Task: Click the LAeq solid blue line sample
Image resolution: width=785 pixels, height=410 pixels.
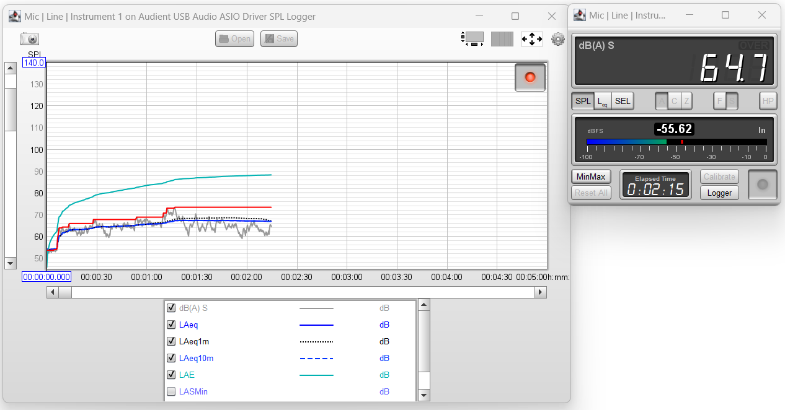Action: (316, 325)
